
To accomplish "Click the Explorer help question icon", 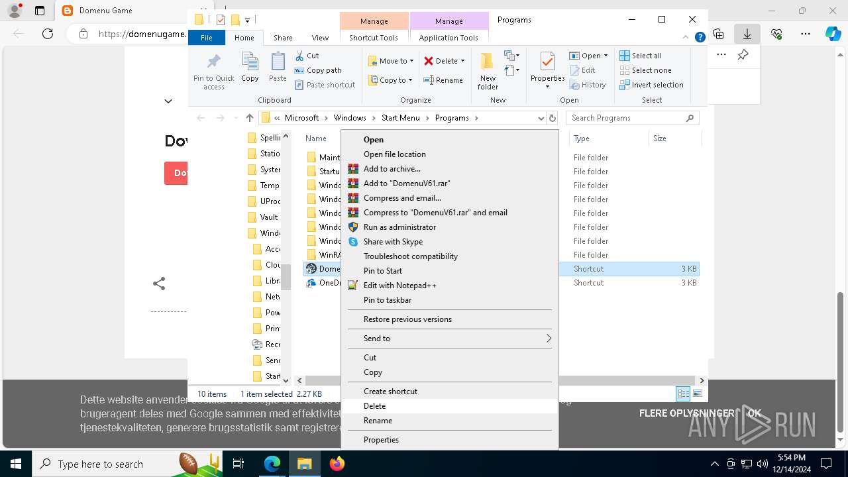I will [700, 38].
